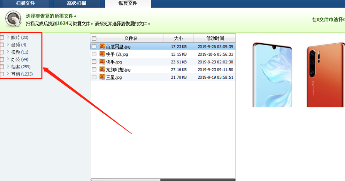Image resolution: width=345 pixels, height=181 pixels.
Task: Tick the 视频 (11) category checkbox
Action: pyautogui.click(x=2, y=52)
